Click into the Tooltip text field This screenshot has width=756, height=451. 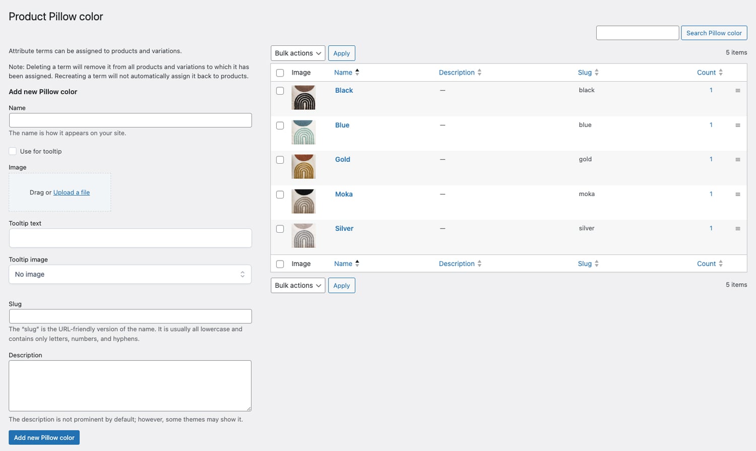click(130, 238)
